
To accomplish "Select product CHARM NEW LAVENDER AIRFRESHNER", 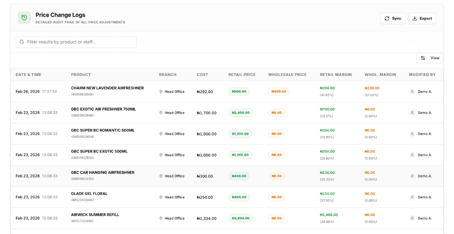I will (107, 88).
